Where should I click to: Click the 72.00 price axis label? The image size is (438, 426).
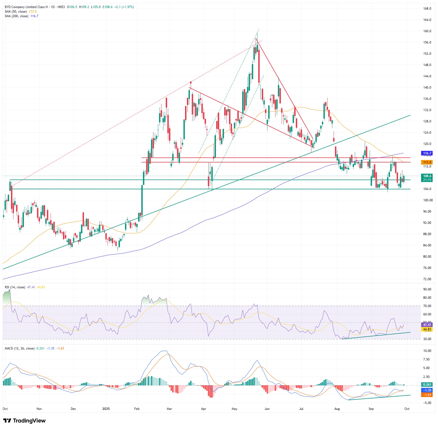pyautogui.click(x=427, y=279)
